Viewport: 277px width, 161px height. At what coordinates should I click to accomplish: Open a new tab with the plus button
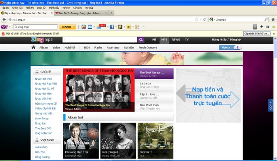(x=111, y=13)
